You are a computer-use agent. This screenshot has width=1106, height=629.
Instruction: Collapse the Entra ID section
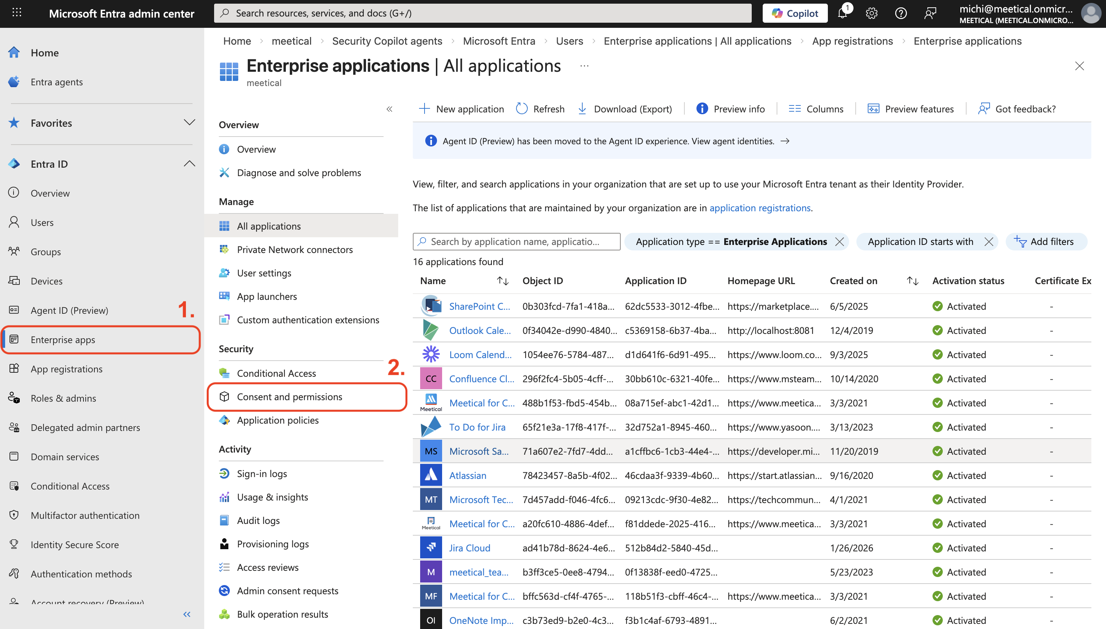tap(189, 164)
